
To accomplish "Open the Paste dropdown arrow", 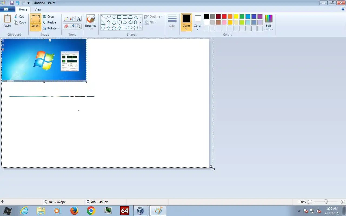I will [7, 29].
